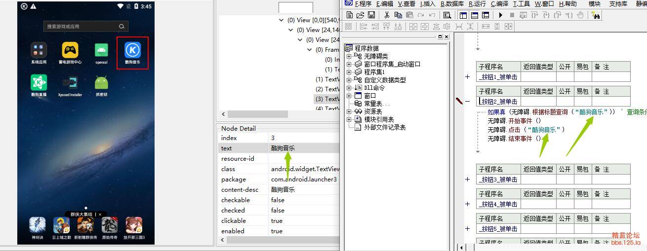This screenshot has width=647, height=251.
Task: Select 常量表... in the program tree
Action: [376, 104]
